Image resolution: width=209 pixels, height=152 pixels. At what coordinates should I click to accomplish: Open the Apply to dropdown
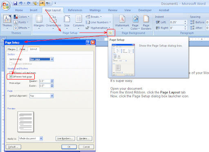(x=31, y=139)
